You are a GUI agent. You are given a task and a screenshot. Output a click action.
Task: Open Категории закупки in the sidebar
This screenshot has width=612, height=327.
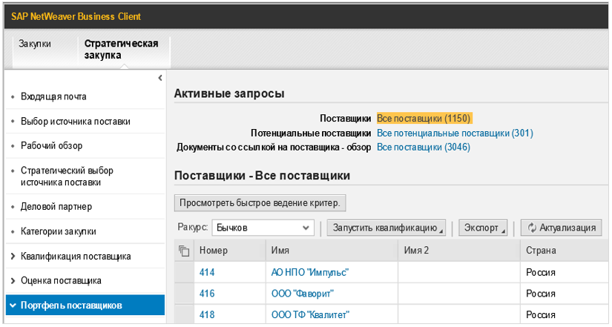point(58,231)
